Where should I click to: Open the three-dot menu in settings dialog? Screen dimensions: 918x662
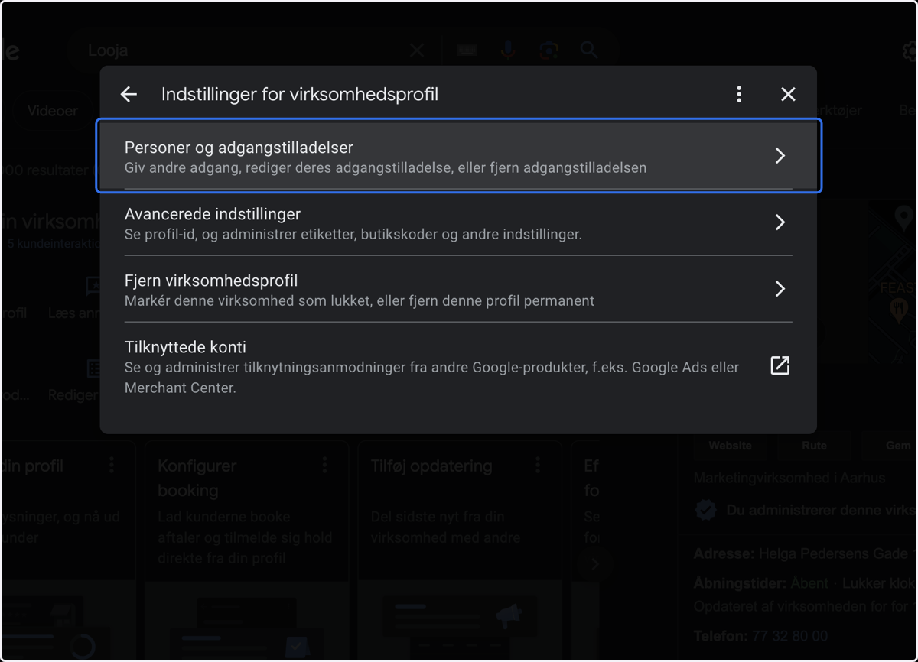pyautogui.click(x=739, y=94)
